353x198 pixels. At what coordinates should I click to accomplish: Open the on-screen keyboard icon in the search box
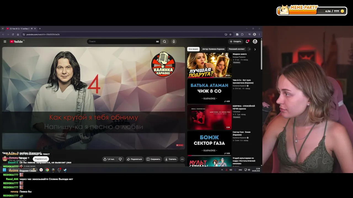[157, 42]
